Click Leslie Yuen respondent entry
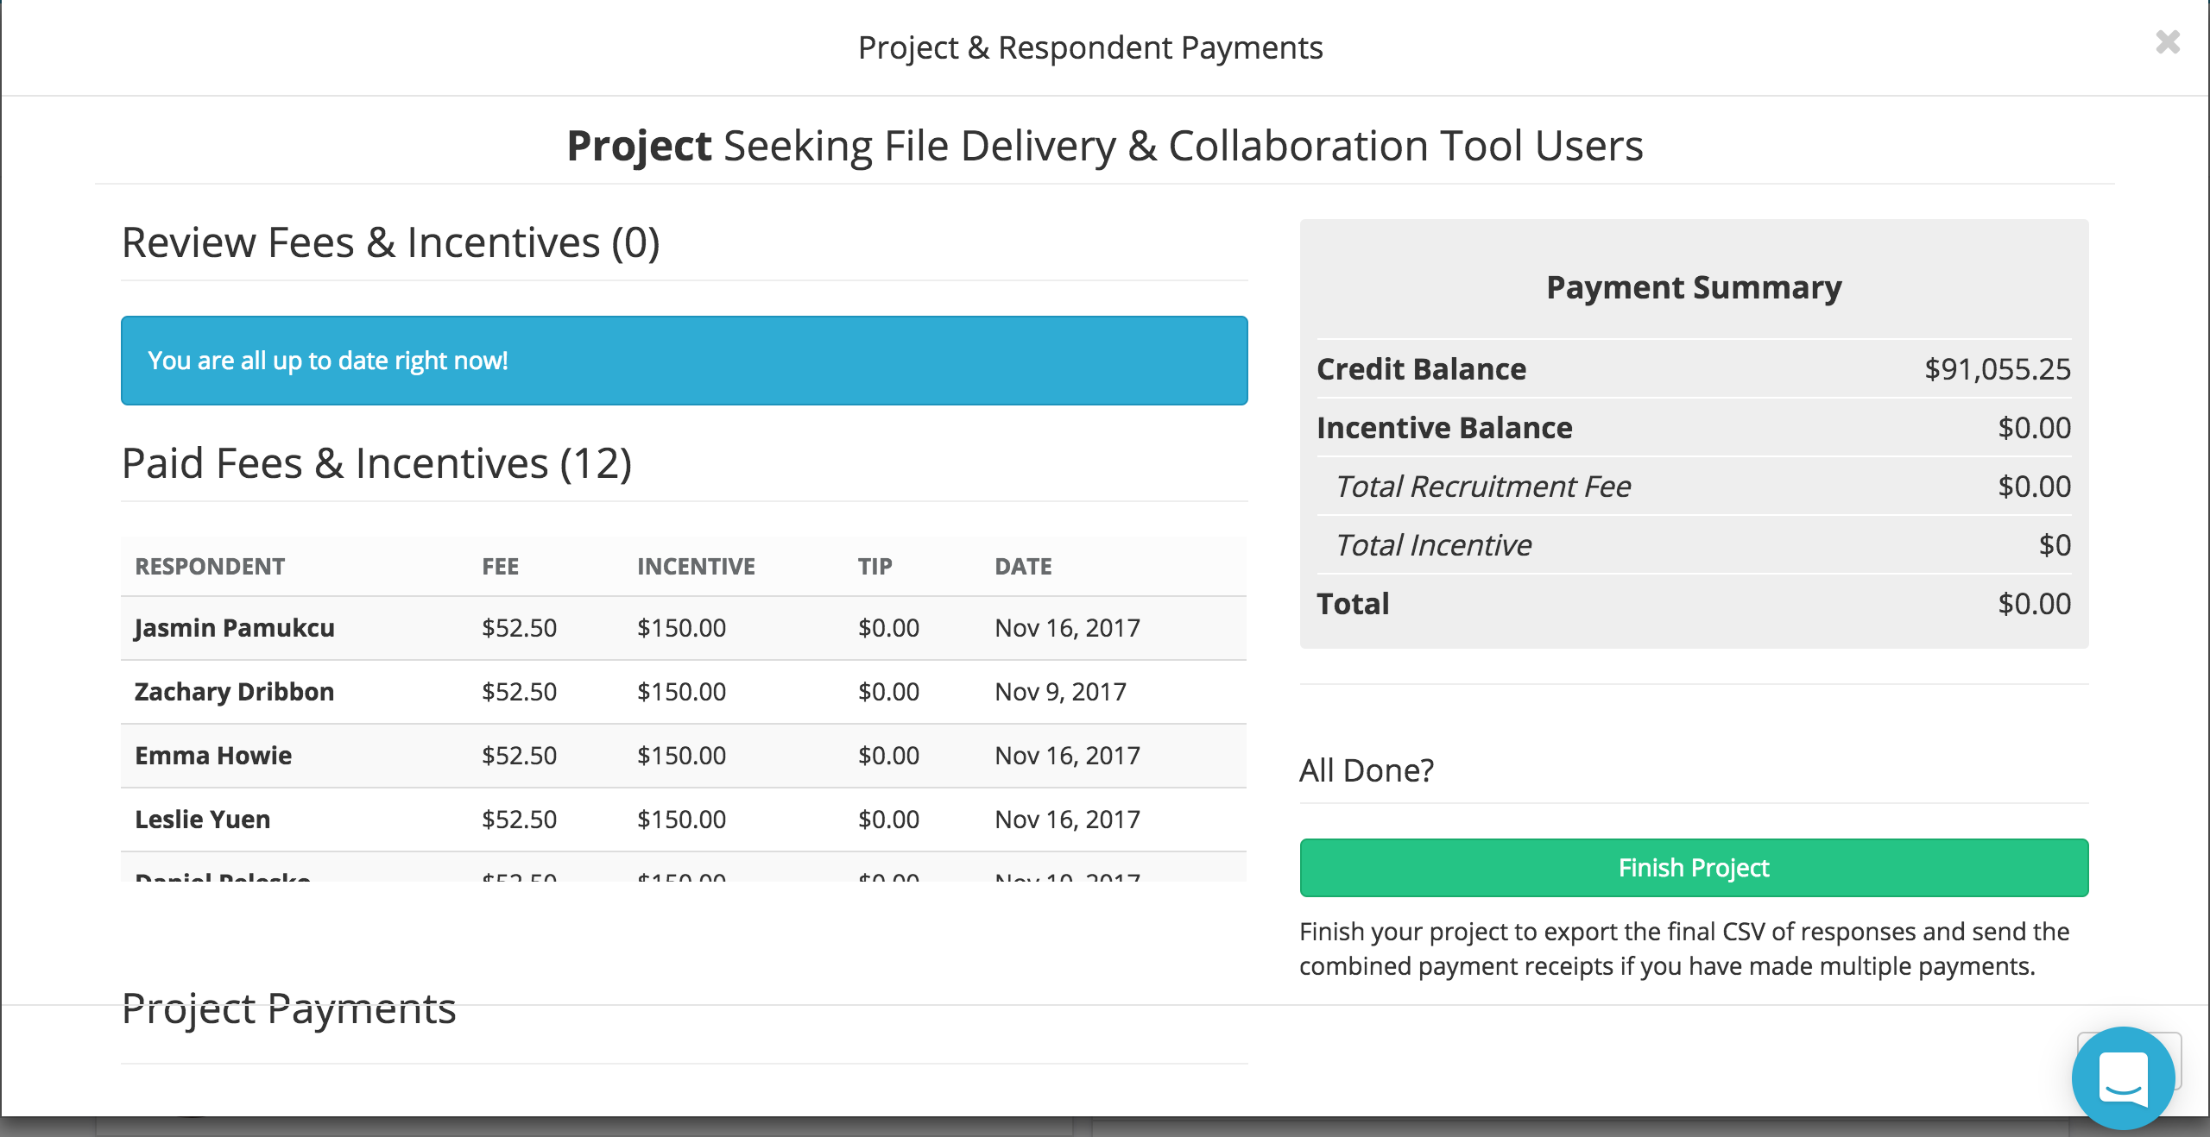 202,820
